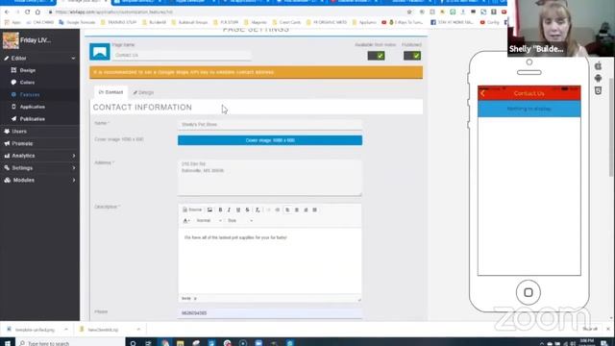Click the orange Google Maps API warning banner

click(x=257, y=72)
